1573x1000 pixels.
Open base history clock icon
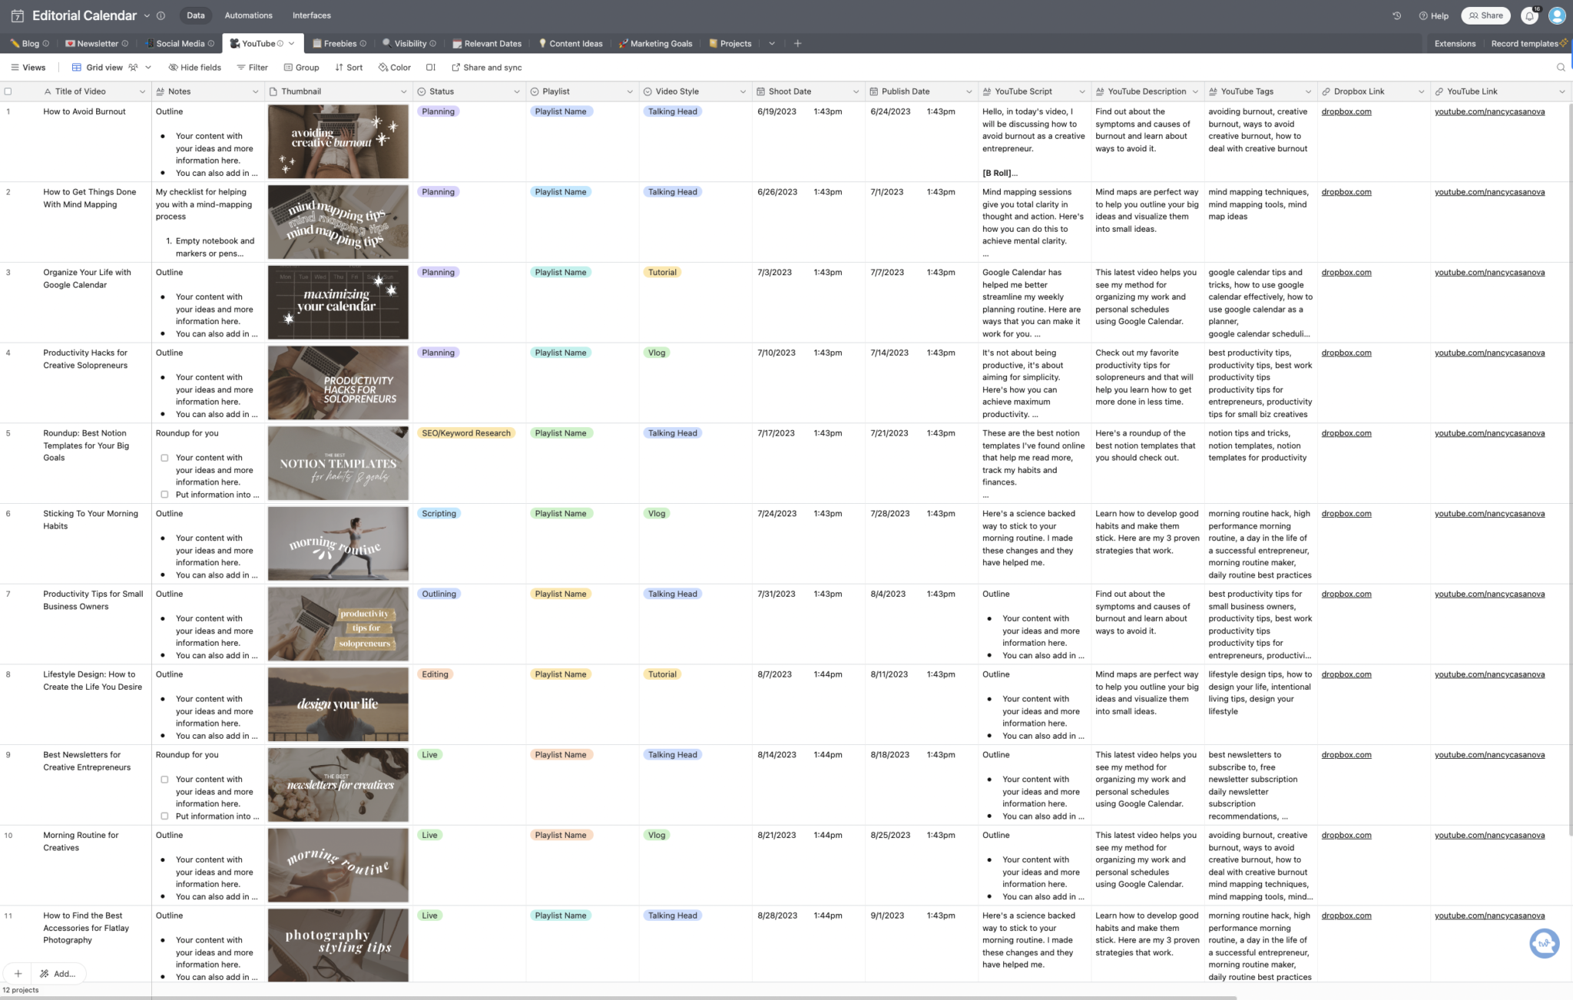tap(1396, 15)
